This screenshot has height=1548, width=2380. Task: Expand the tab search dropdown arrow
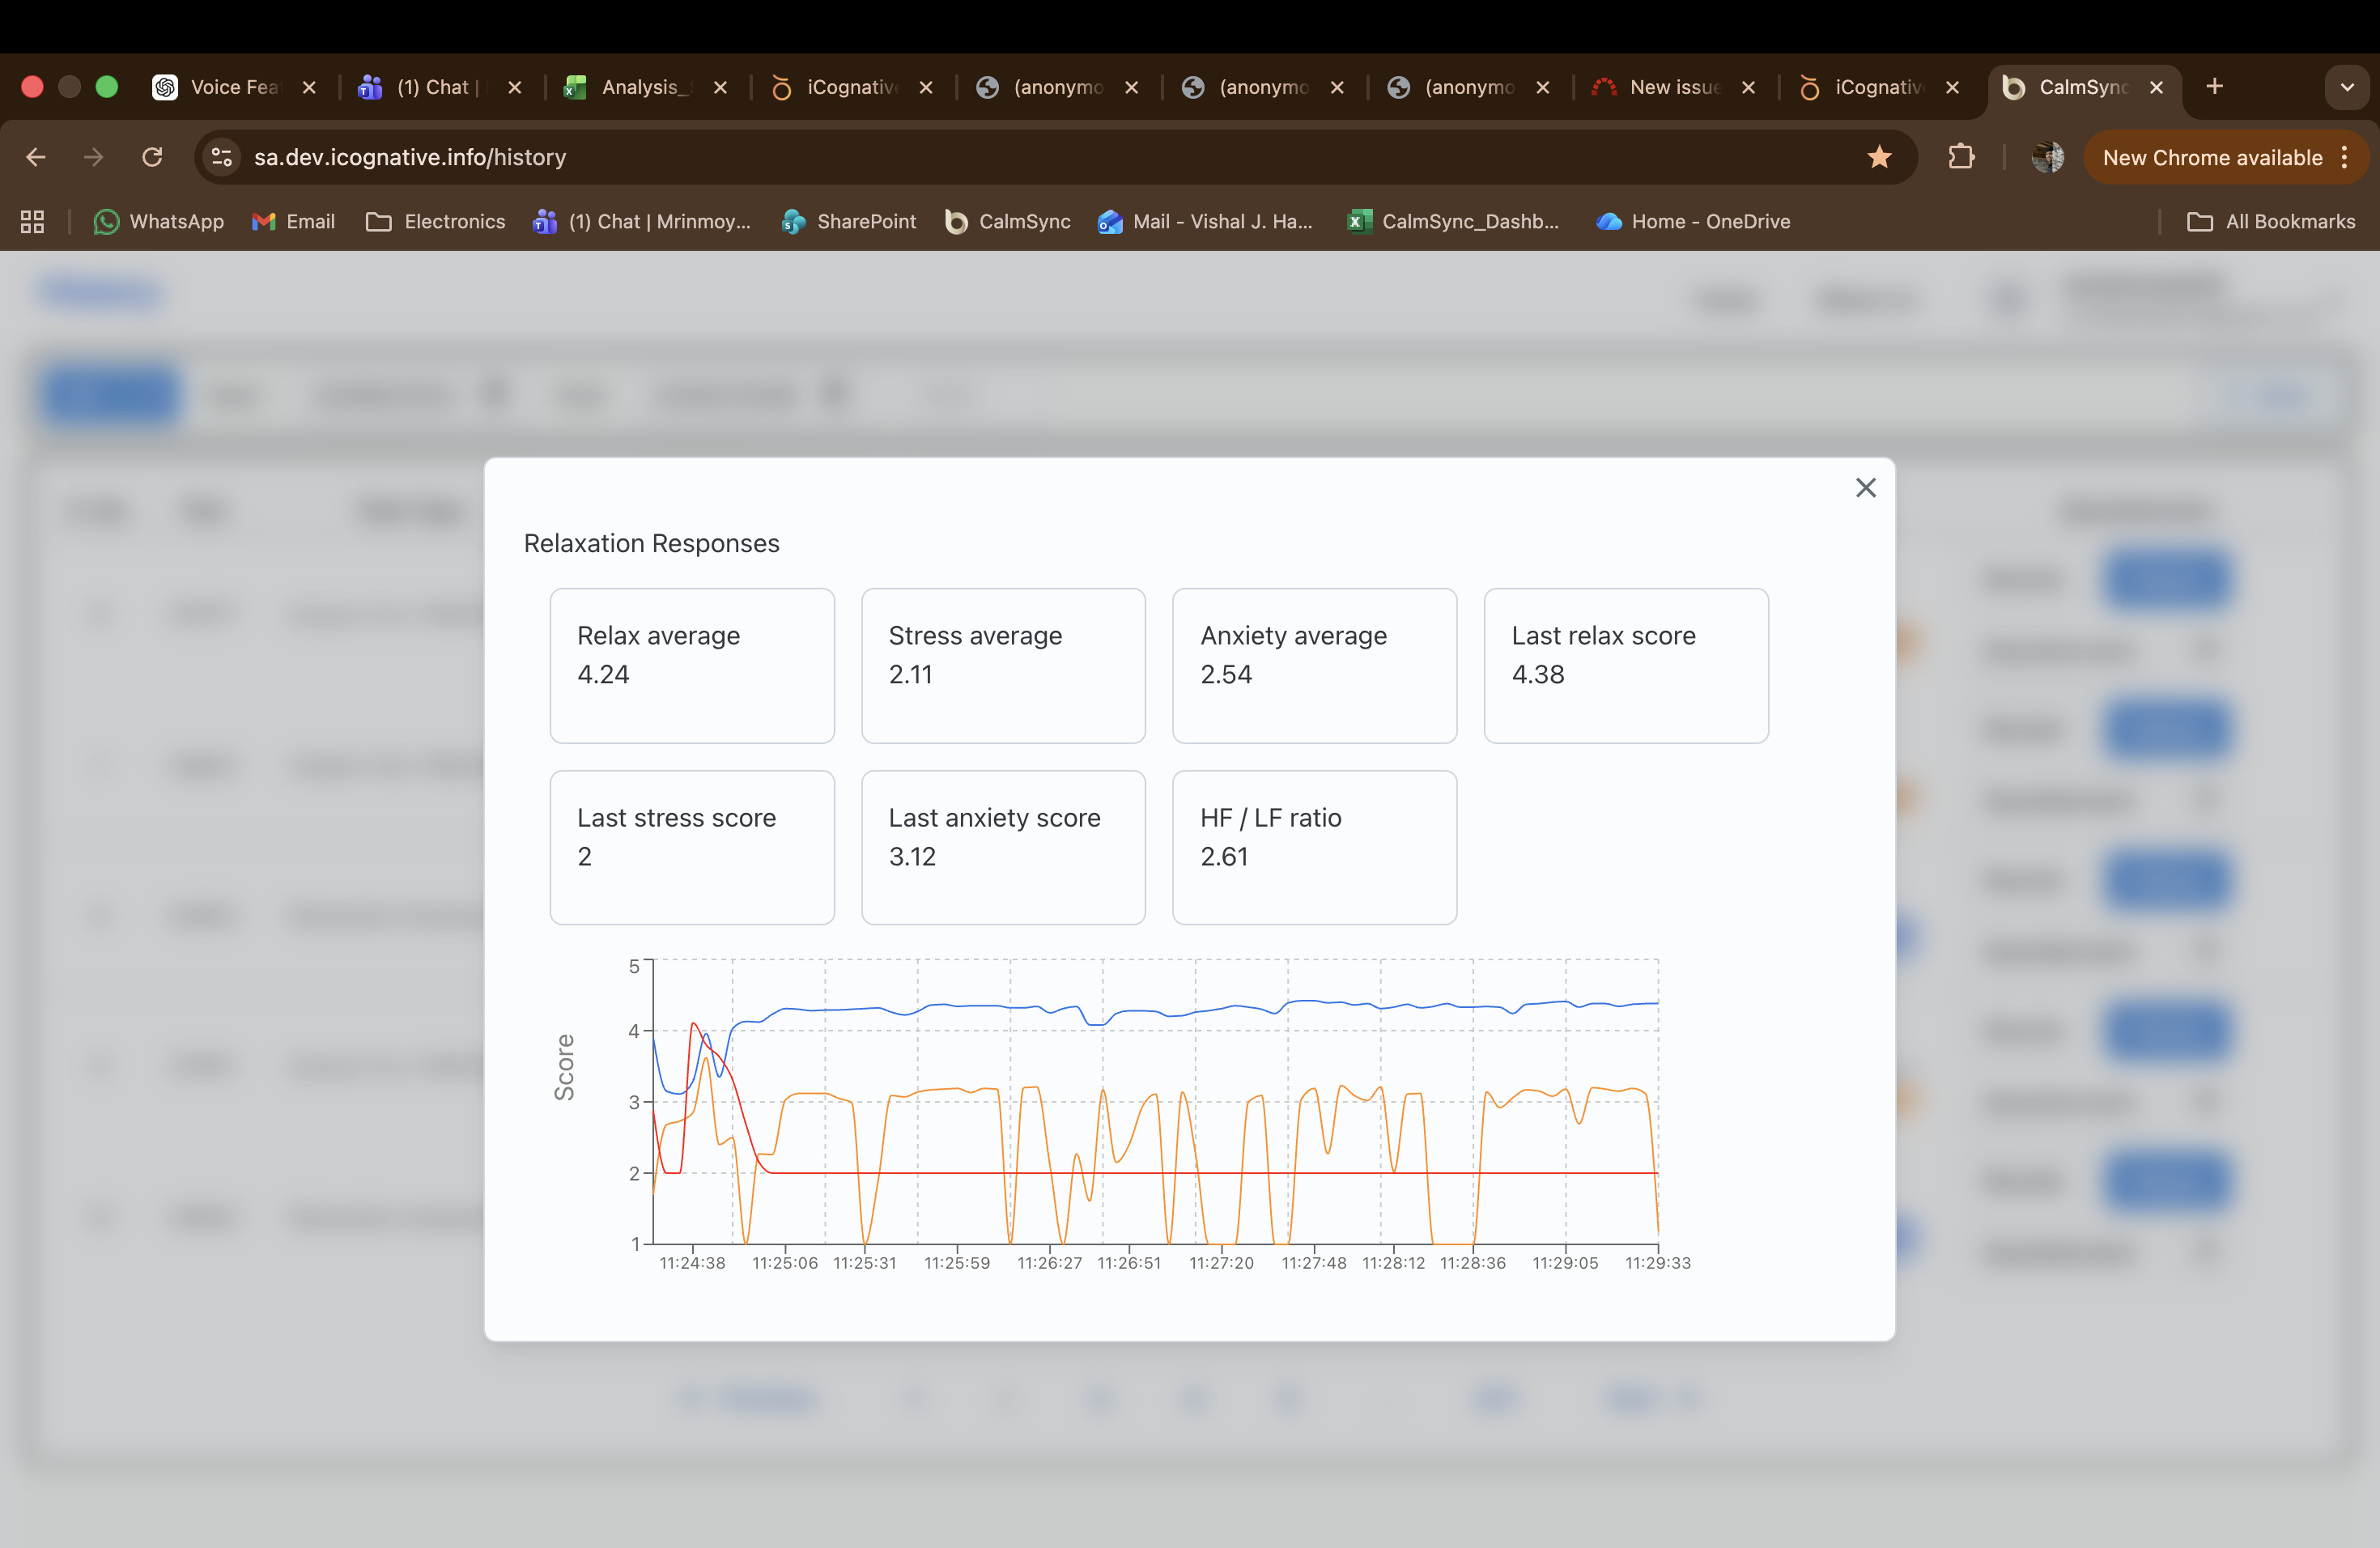(2346, 87)
